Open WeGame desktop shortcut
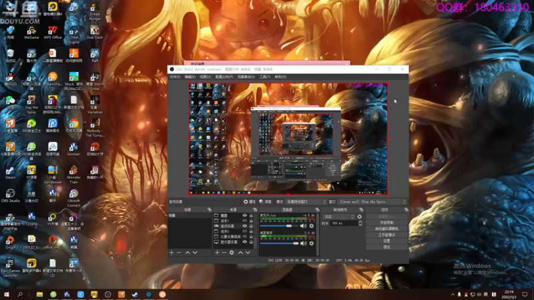 (31, 32)
